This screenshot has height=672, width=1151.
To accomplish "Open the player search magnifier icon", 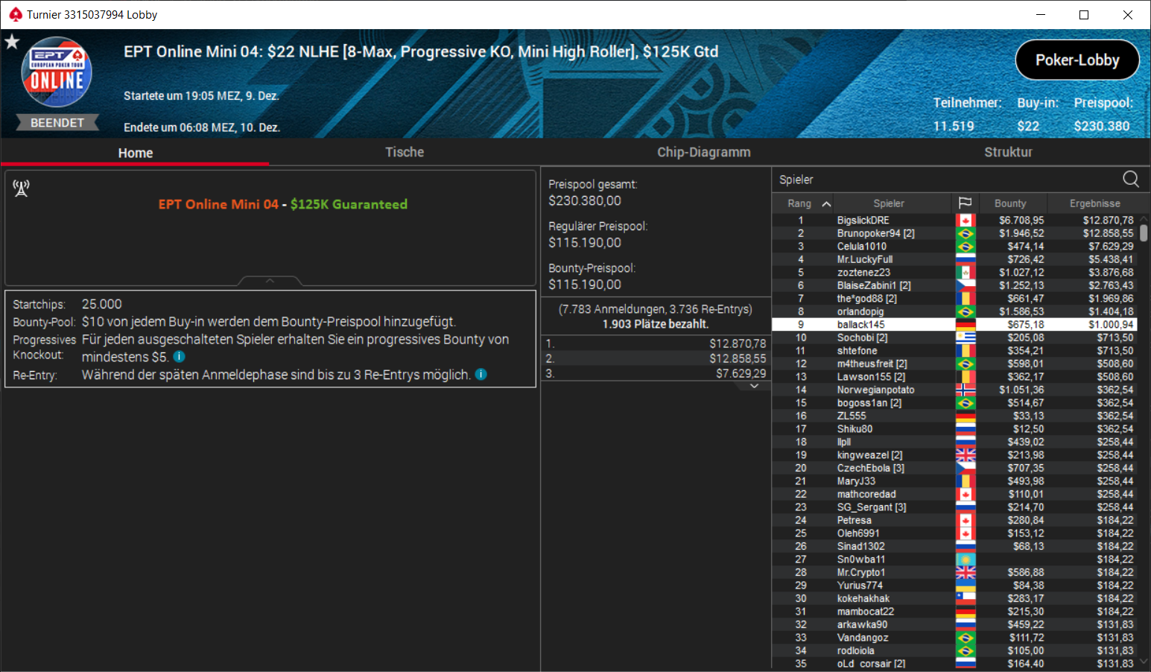I will pyautogui.click(x=1130, y=179).
